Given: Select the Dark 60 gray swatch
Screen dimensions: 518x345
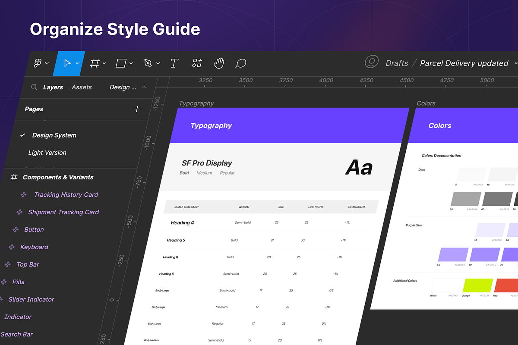Looking at the screenshot, I should click(497, 199).
